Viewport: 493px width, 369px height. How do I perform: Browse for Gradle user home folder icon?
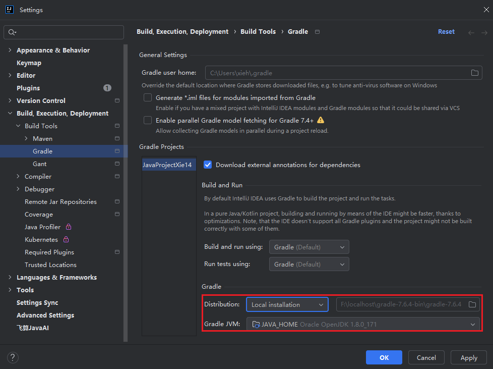coord(475,73)
